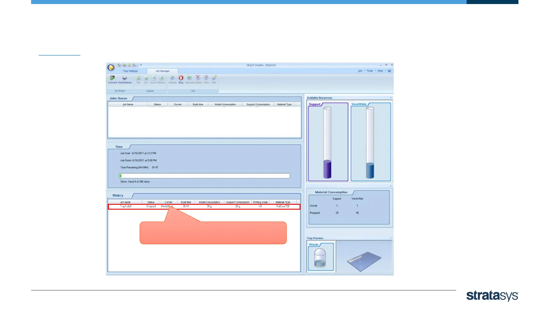Click the Stop job icon
Screen dimensions: 553x311
(181, 78)
